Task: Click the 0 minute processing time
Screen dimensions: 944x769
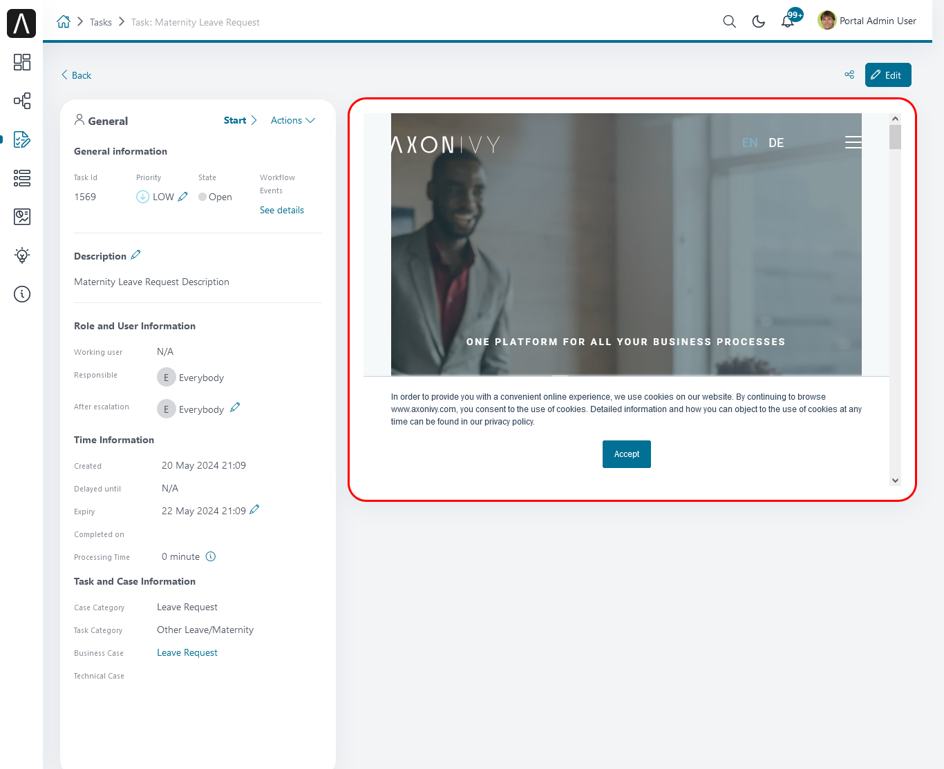Action: (180, 556)
